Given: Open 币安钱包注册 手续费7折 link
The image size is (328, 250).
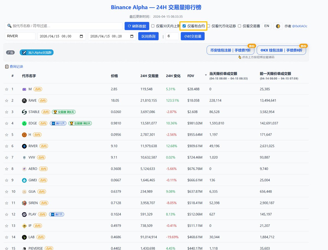Looking at the screenshot, I should click(x=230, y=50).
